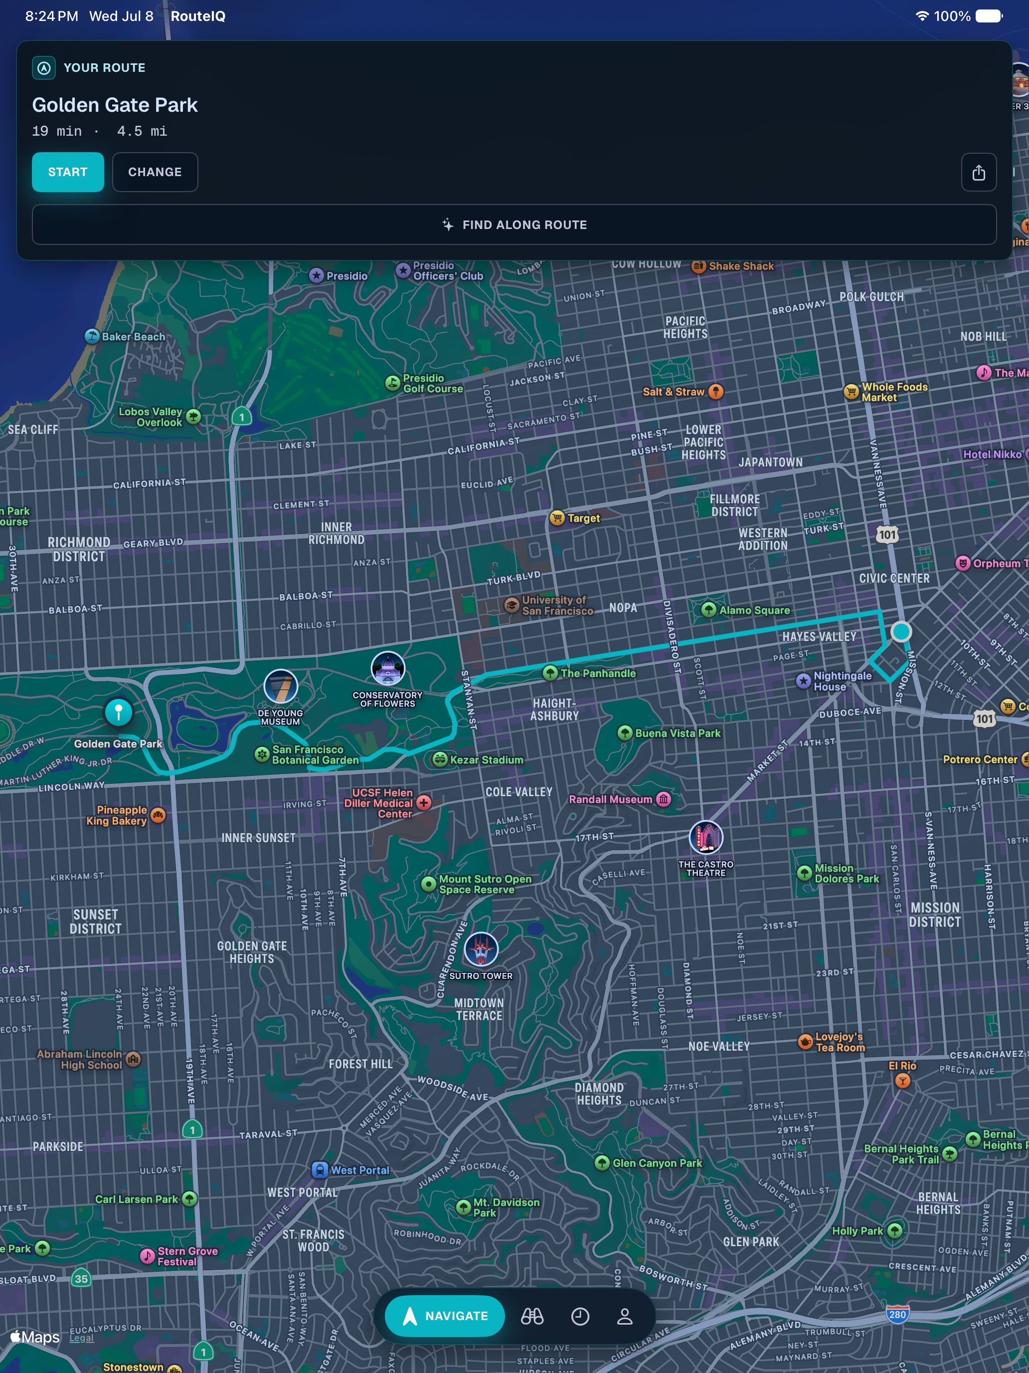Screen dimensions: 1029x1373
Task: Tap the Salt & Straw ice cream icon
Action: 716,392
